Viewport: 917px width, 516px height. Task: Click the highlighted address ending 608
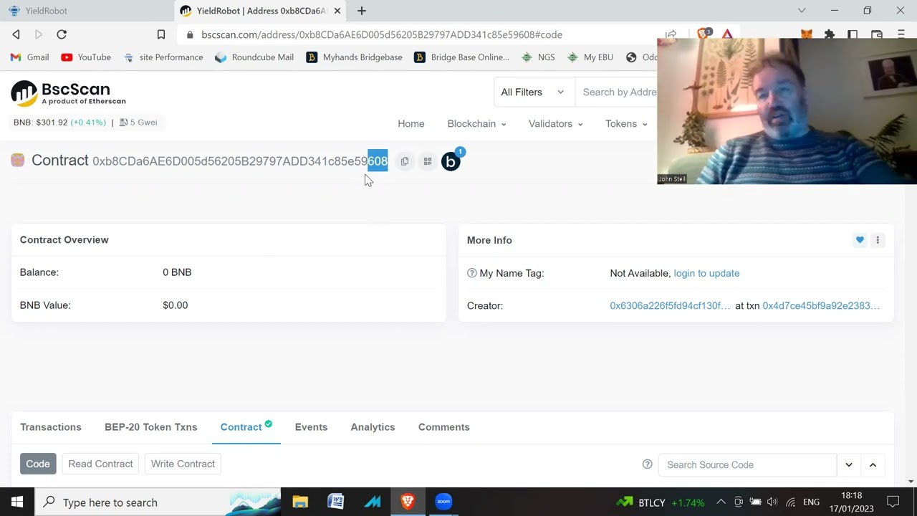(378, 161)
